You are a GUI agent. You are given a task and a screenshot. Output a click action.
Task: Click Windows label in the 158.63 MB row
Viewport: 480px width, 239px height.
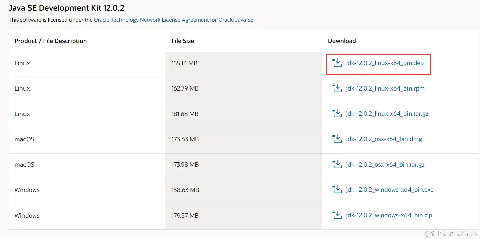[x=27, y=190]
